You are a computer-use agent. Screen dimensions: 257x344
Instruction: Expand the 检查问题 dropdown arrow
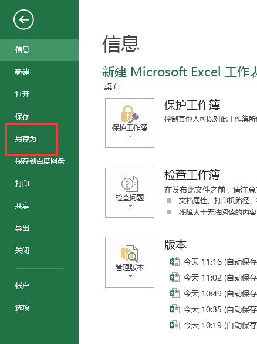pyautogui.click(x=130, y=206)
